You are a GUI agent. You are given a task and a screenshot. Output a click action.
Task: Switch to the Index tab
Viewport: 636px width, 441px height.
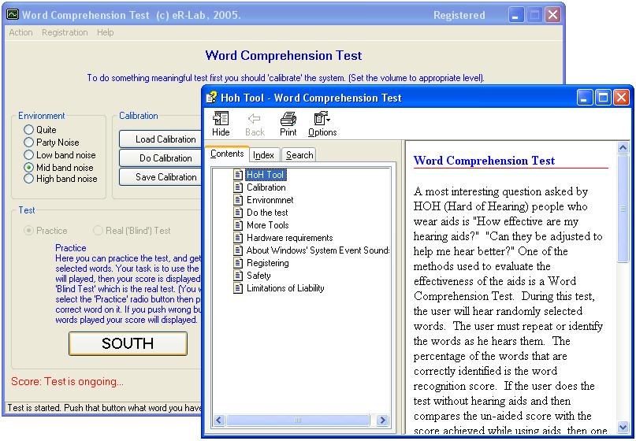tap(264, 155)
